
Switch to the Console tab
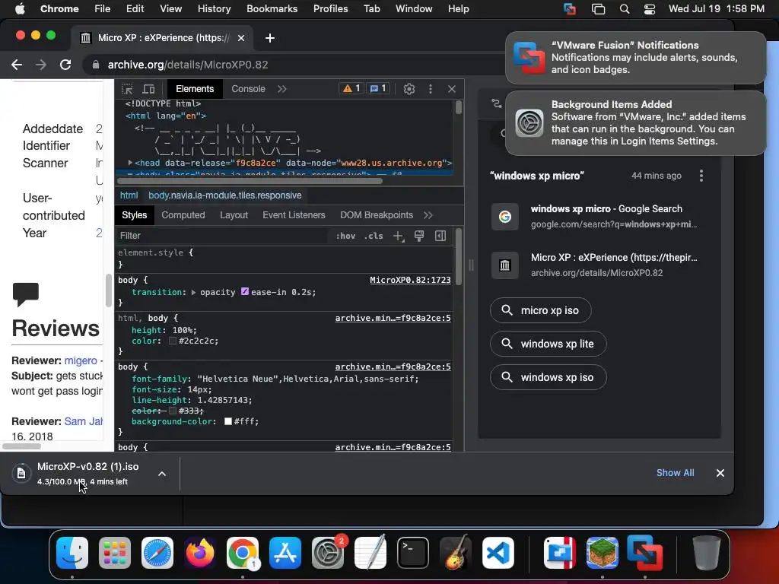pos(248,89)
